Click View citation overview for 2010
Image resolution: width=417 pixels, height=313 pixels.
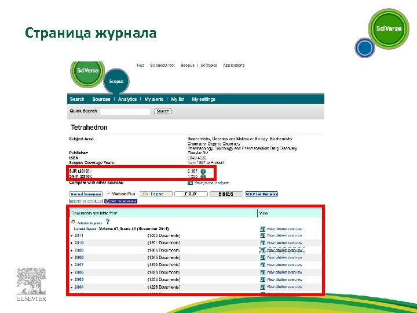pos(284,243)
